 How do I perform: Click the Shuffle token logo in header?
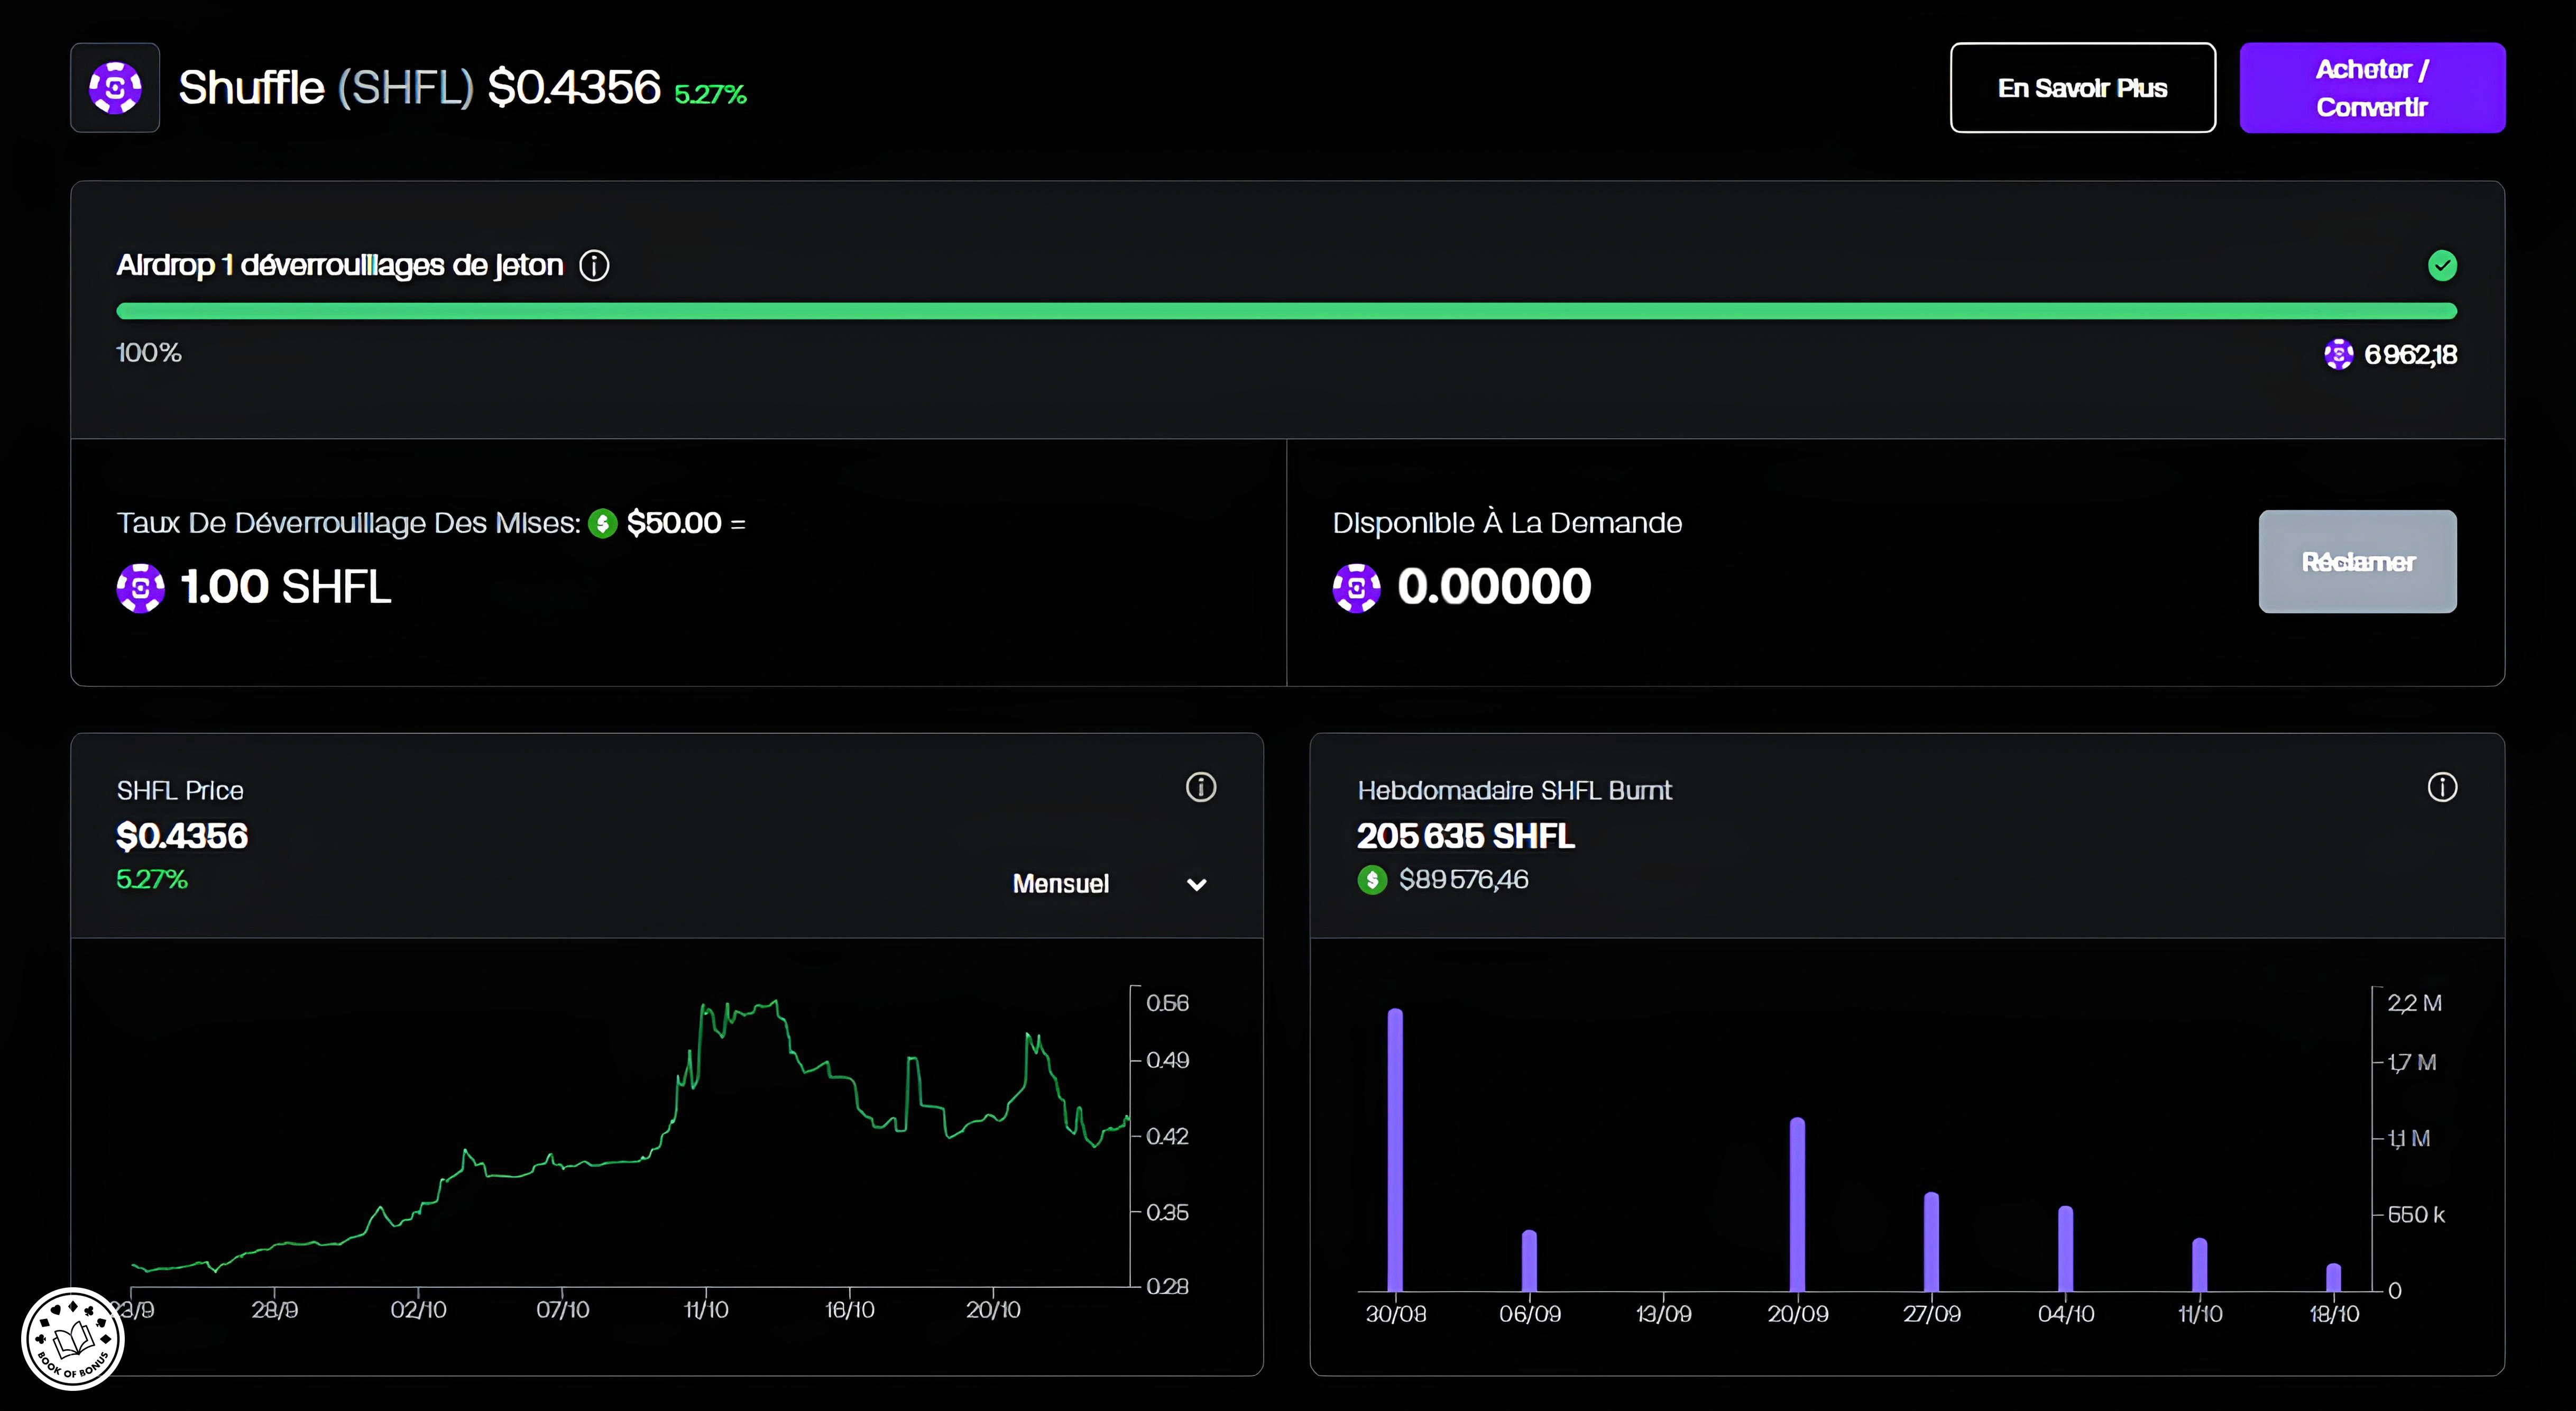pyautogui.click(x=115, y=88)
